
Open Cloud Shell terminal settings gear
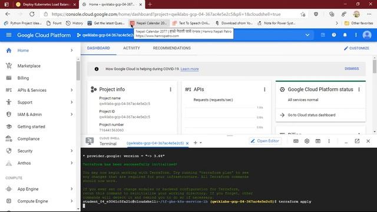point(307,141)
